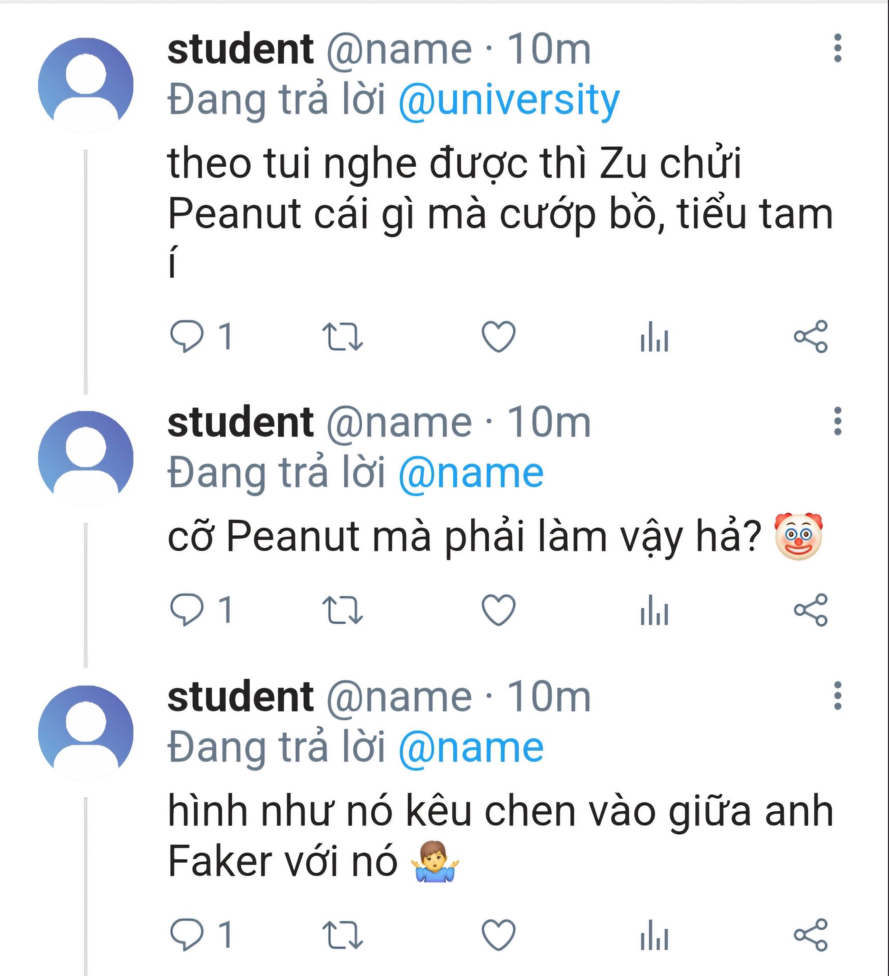Image resolution: width=889 pixels, height=976 pixels.
Task: Like the clown emoji tweet
Action: [498, 609]
